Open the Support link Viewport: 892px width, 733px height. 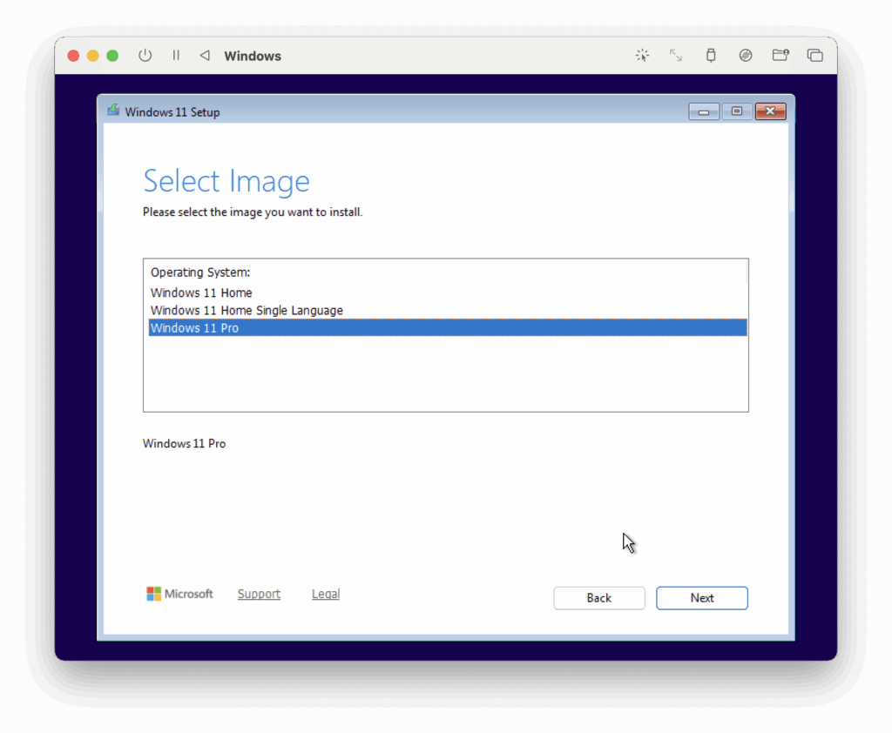pyautogui.click(x=259, y=593)
